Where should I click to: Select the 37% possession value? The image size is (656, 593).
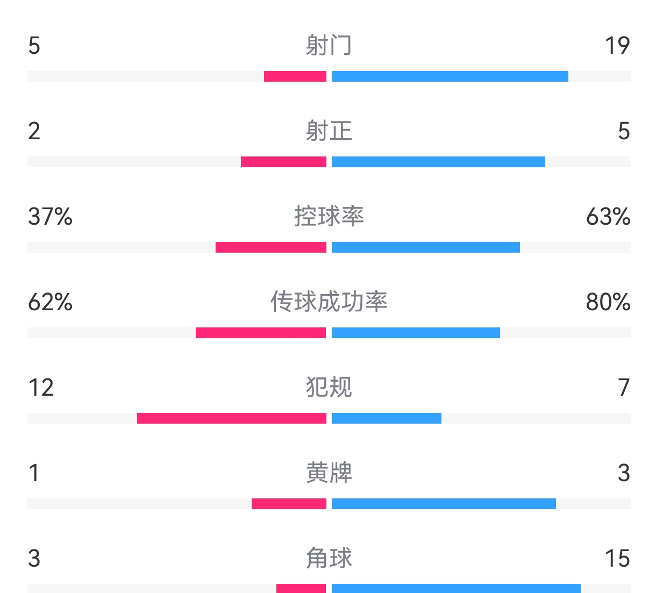[50, 217]
